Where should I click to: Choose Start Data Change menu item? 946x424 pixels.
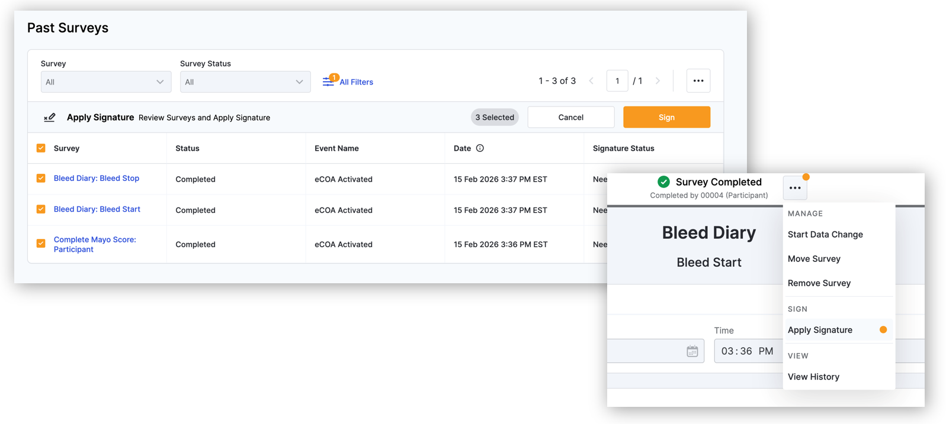coord(825,235)
